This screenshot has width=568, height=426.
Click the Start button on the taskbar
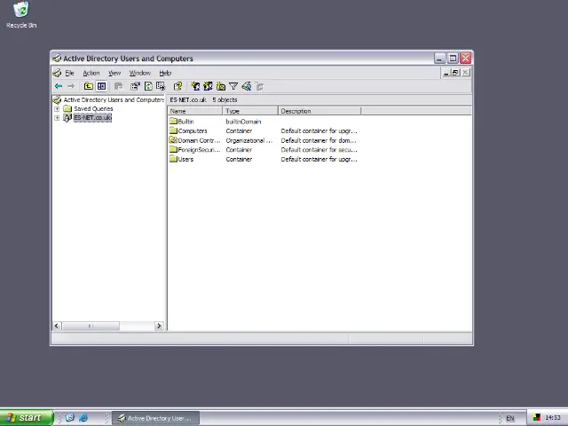pos(26,418)
